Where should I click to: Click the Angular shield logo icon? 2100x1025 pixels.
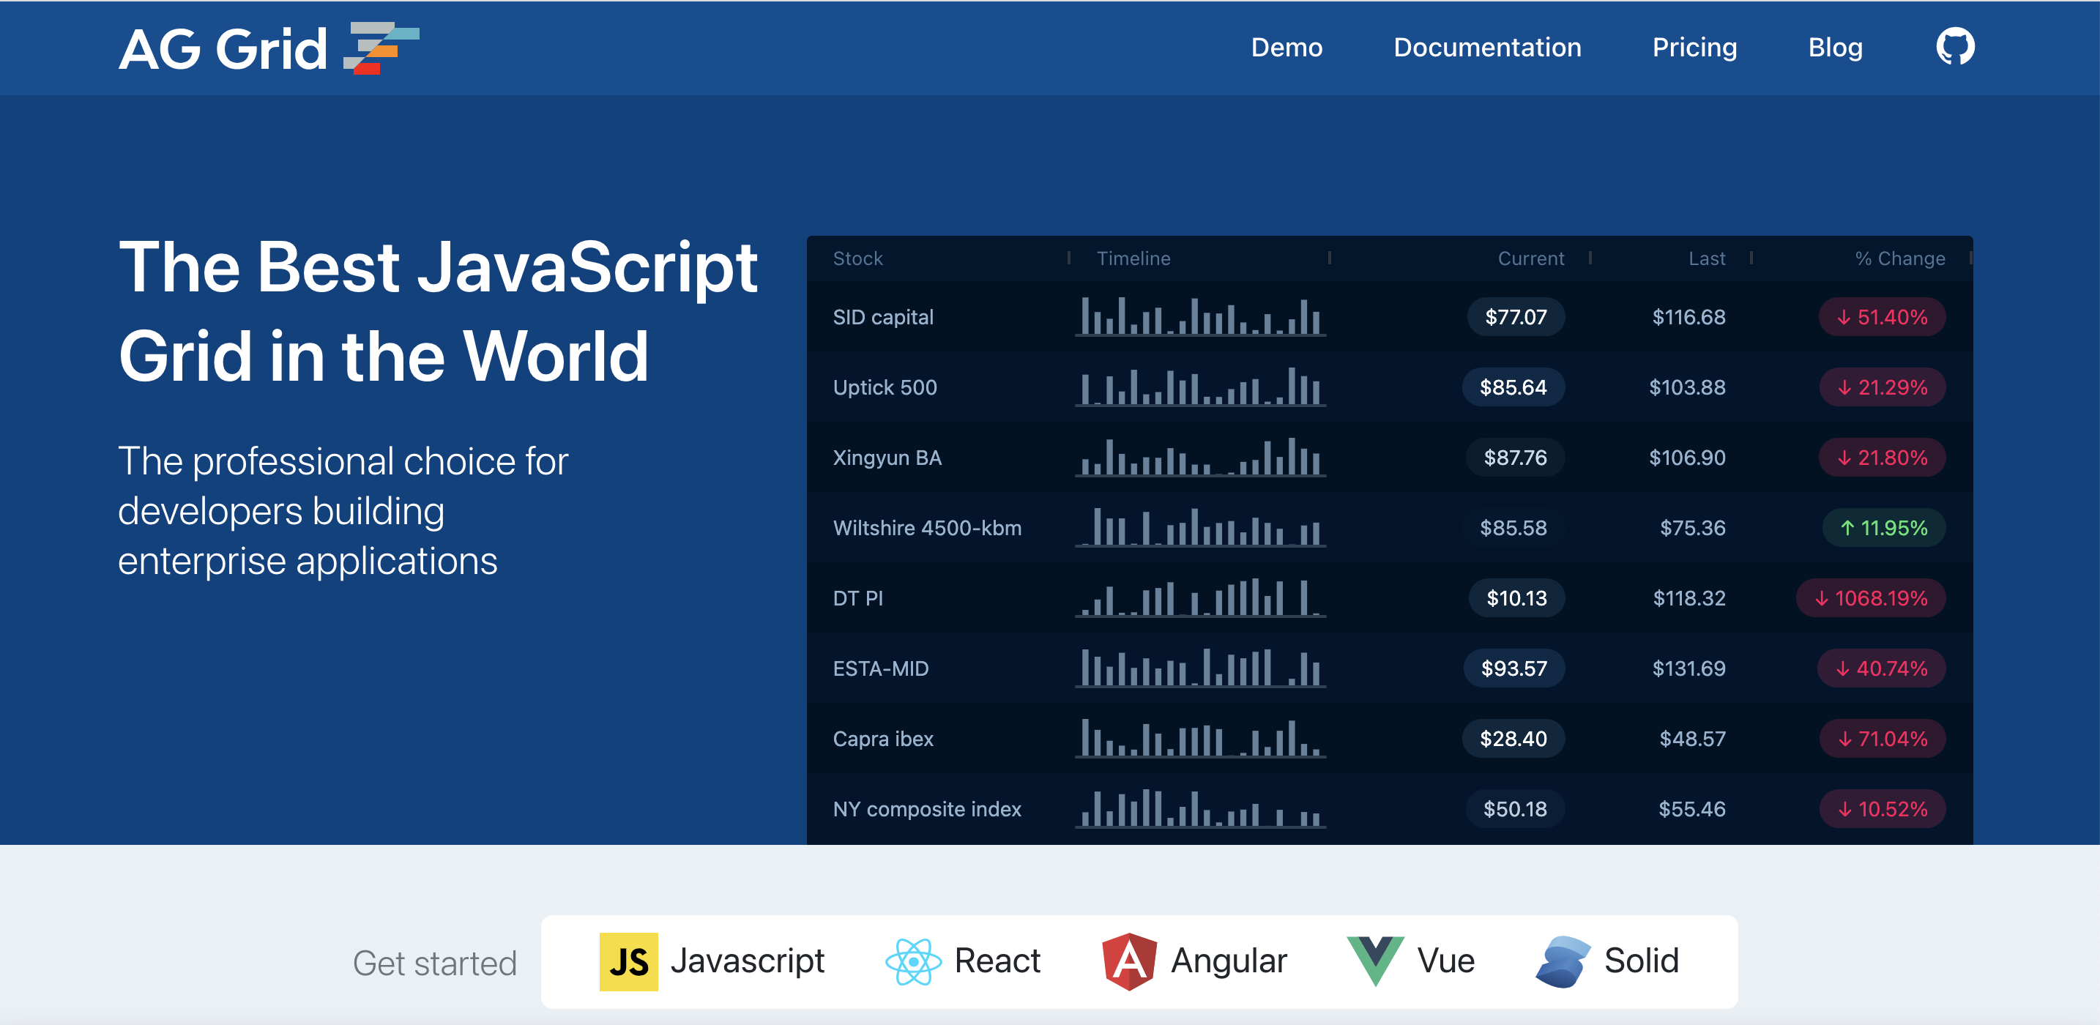(x=1129, y=961)
